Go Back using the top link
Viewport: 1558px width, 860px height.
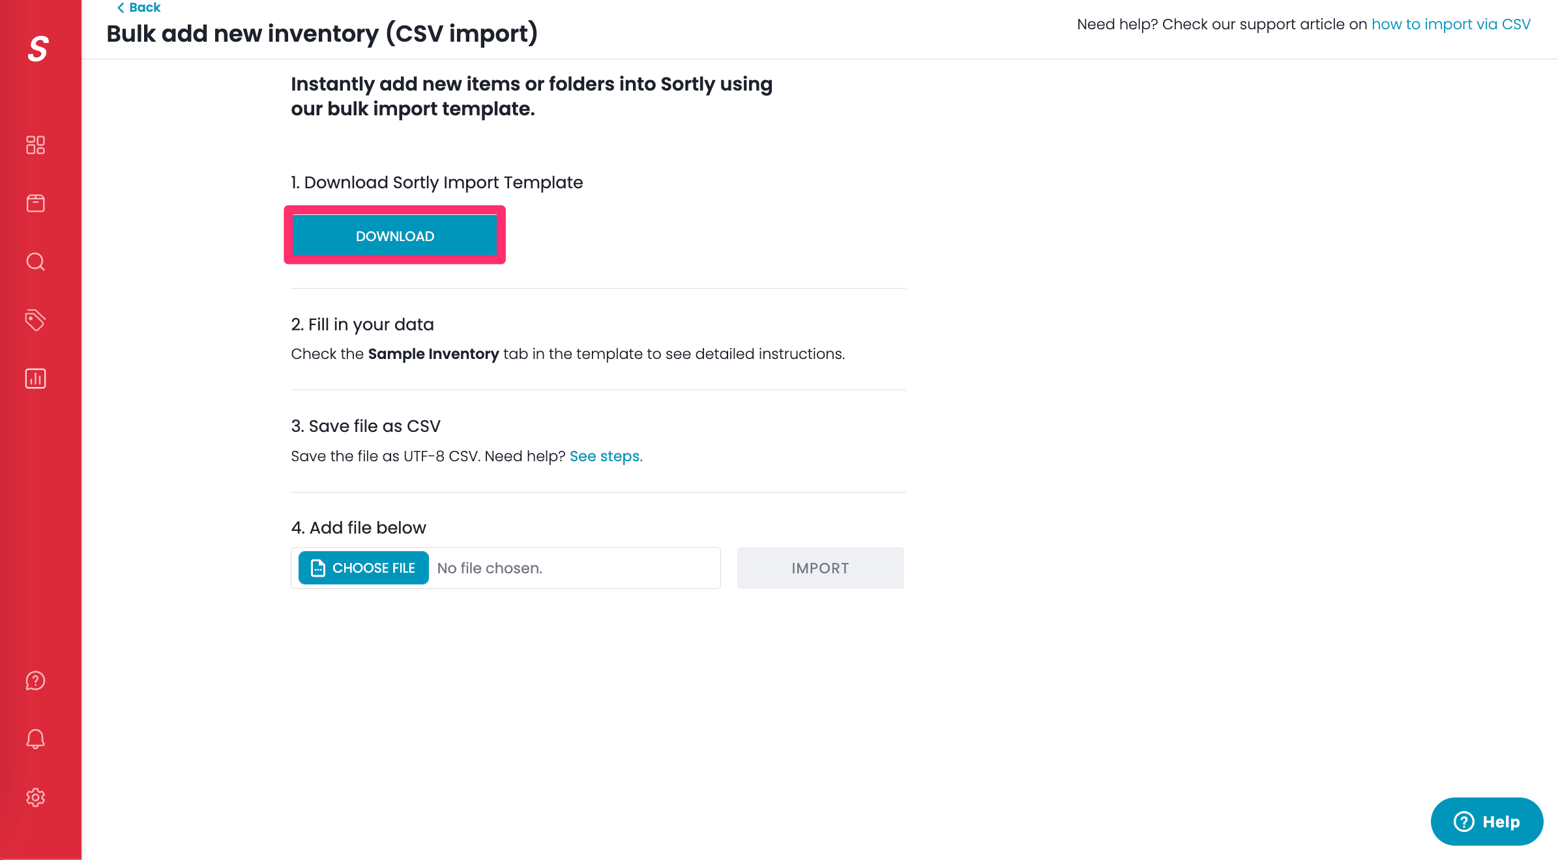click(x=138, y=7)
